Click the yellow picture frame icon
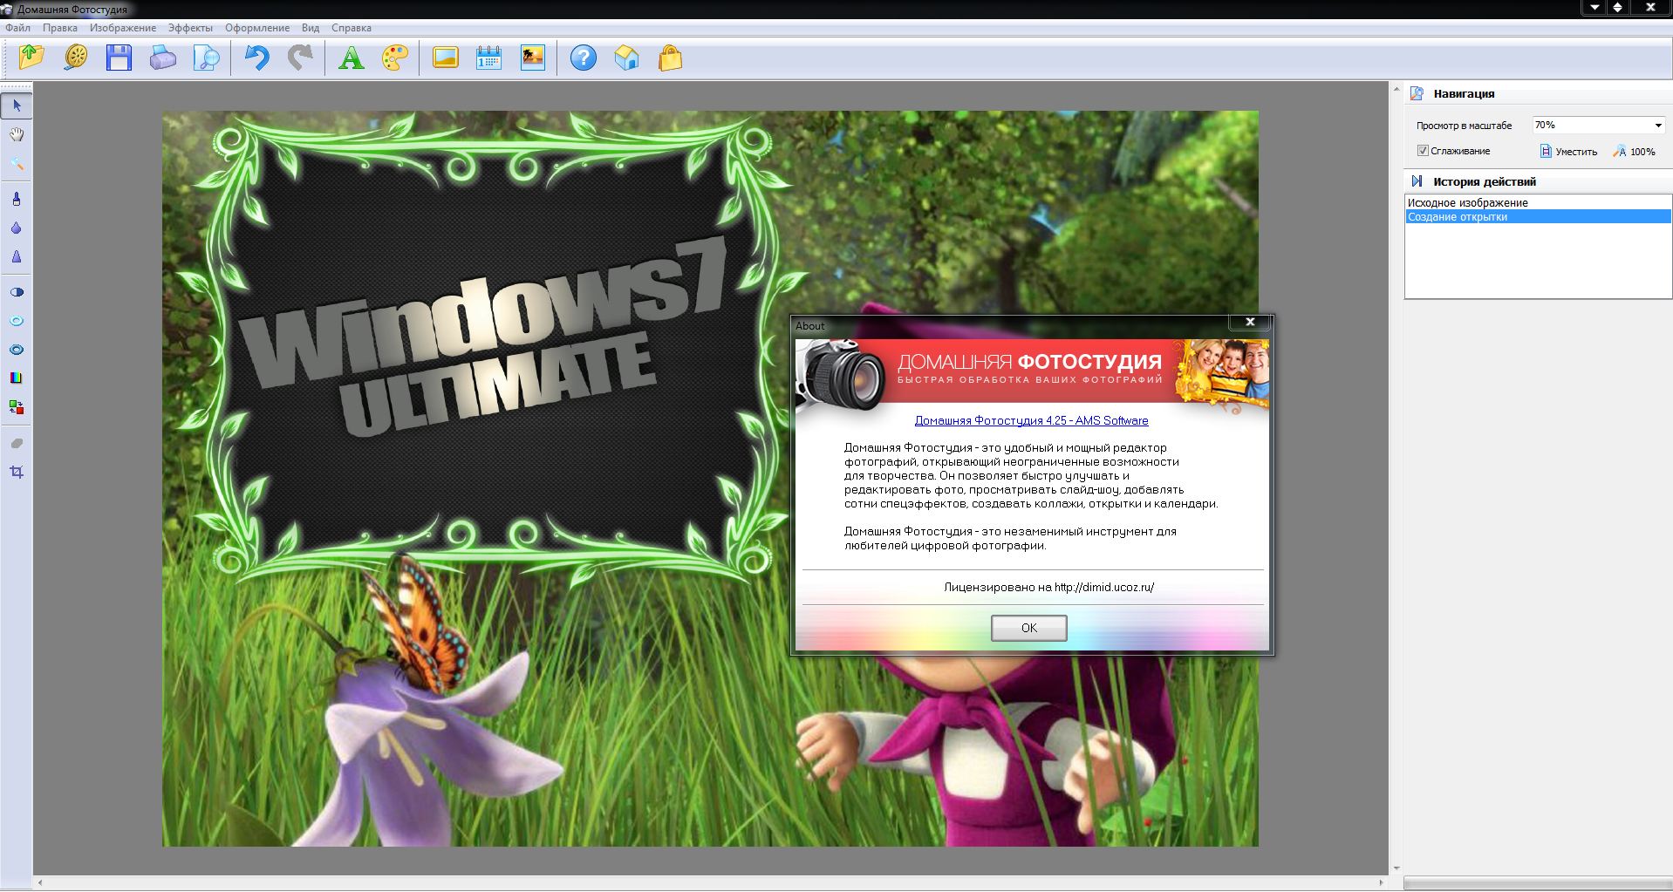The width and height of the screenshot is (1673, 892). 446,58
